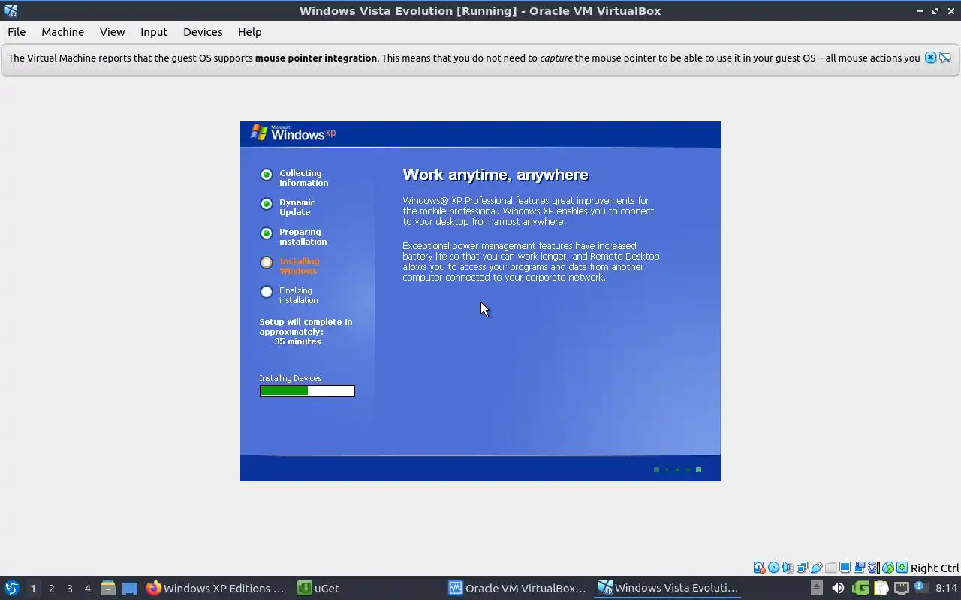Open the View menu
The height and width of the screenshot is (600, 961).
click(112, 32)
